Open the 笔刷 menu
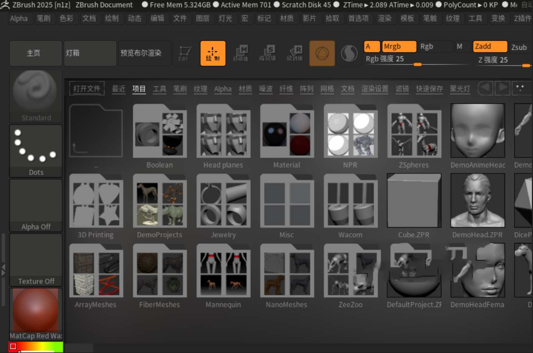Viewport: 533px width, 353px height. pos(44,18)
